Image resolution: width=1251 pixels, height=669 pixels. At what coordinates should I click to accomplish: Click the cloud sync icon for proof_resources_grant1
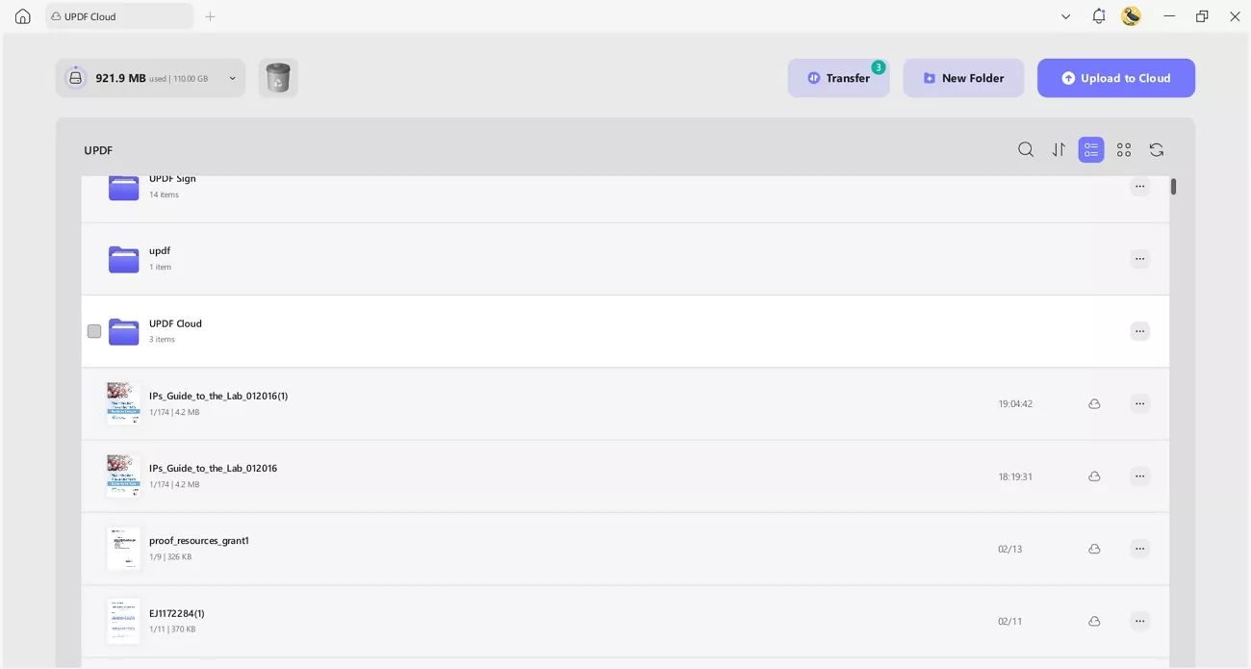[x=1094, y=548]
